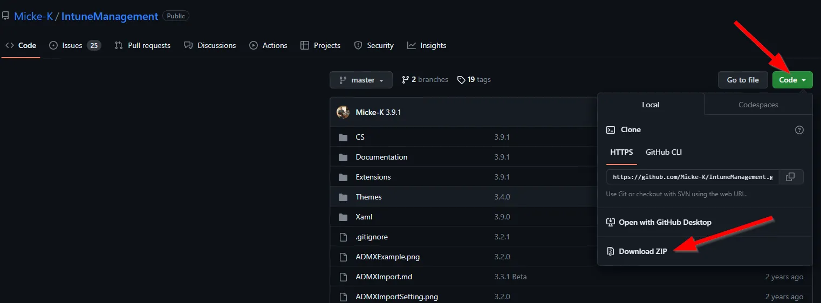Open the ADMXExample.png file
The width and height of the screenshot is (821, 303).
(387, 257)
